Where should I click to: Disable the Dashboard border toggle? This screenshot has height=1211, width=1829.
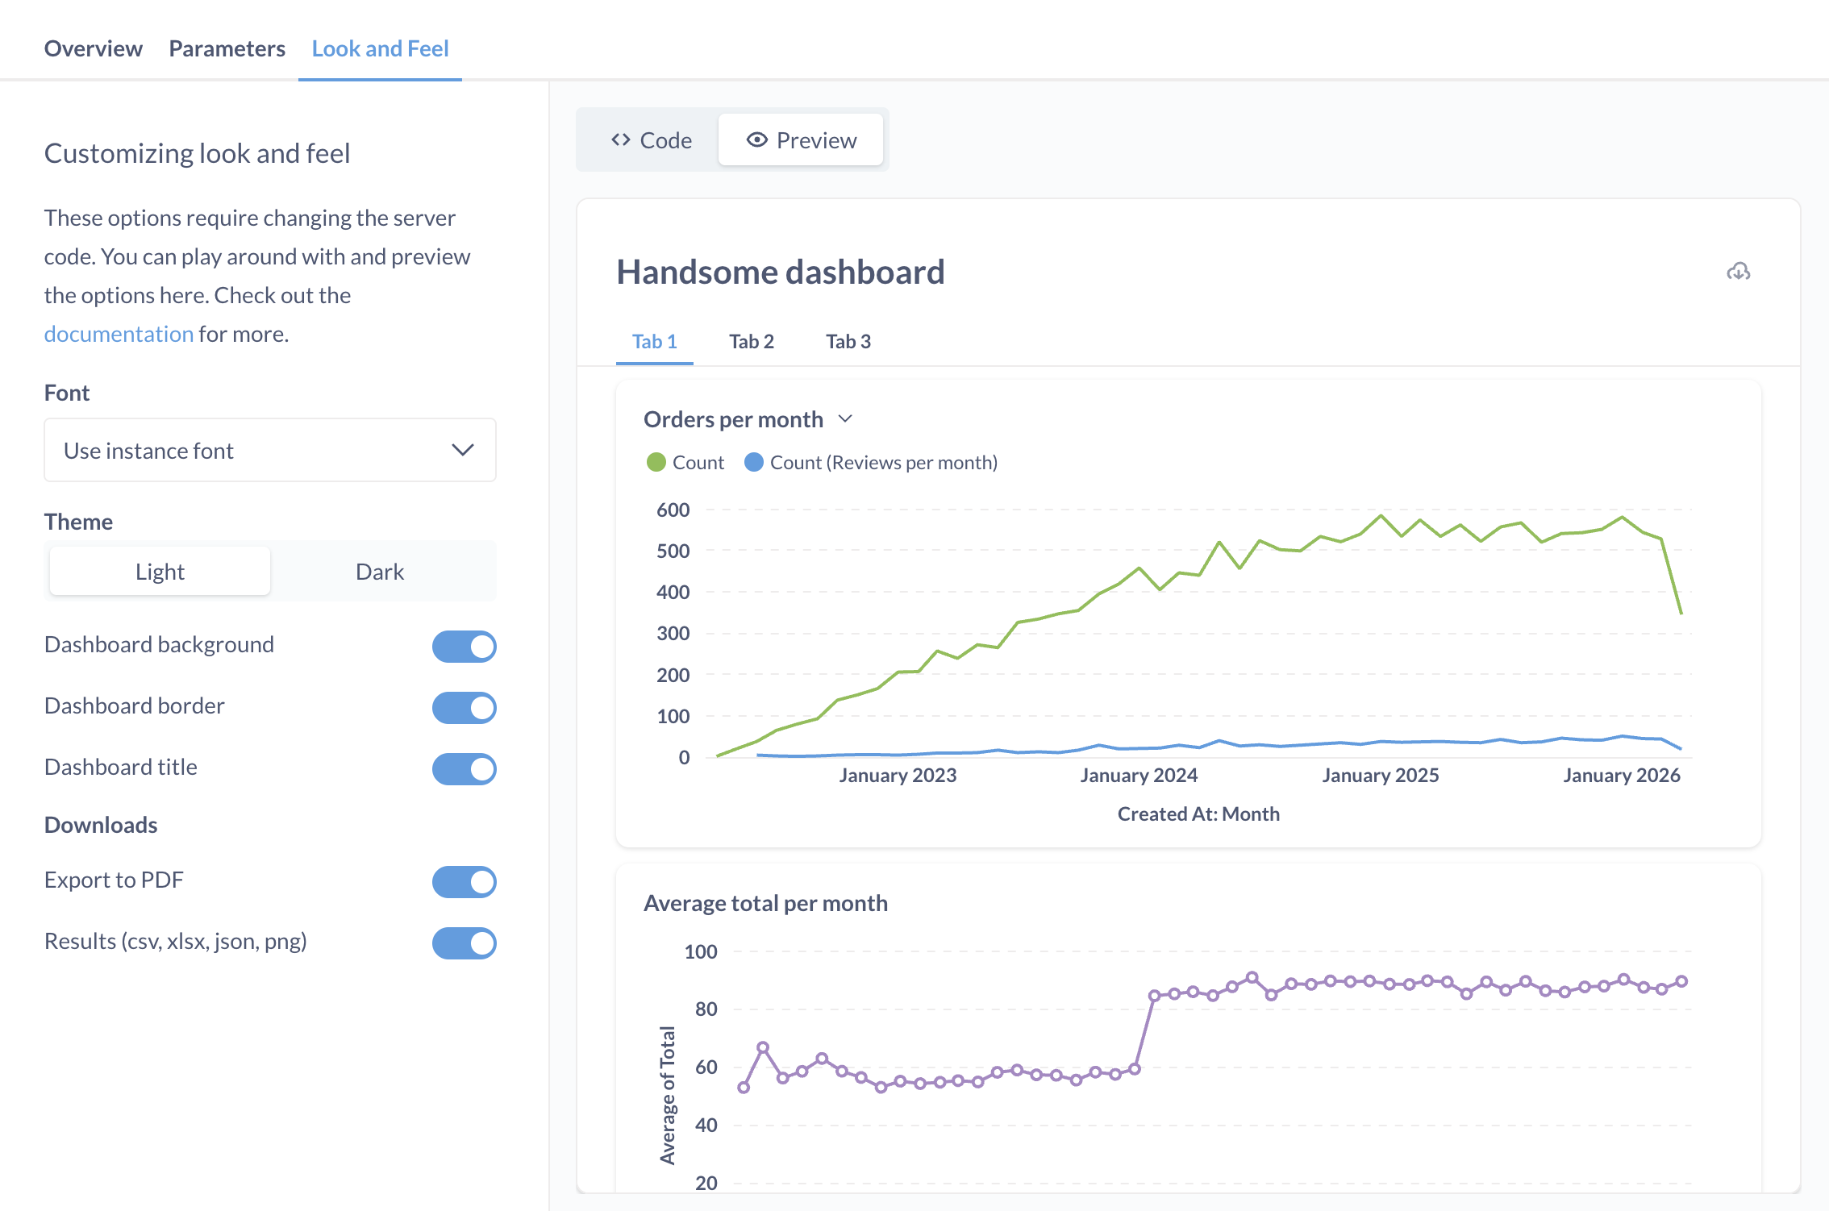(x=464, y=708)
